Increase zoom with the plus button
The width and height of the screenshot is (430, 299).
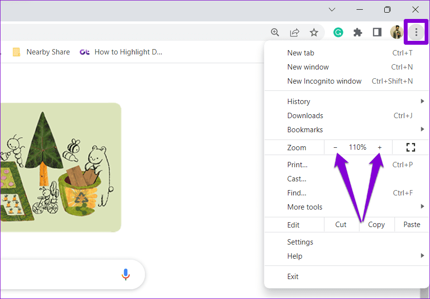379,147
